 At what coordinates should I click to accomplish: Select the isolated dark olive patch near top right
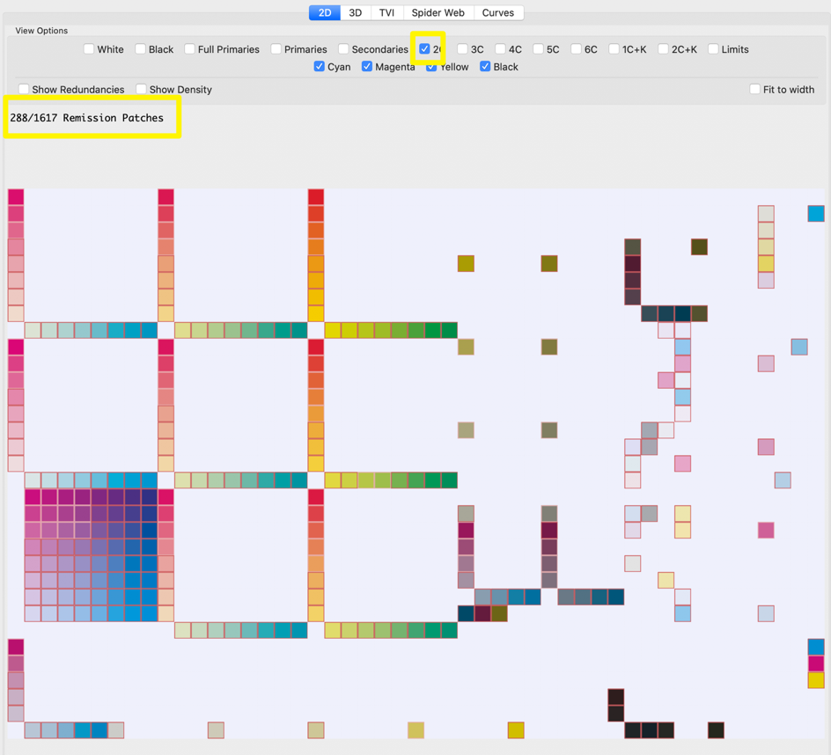(x=699, y=247)
